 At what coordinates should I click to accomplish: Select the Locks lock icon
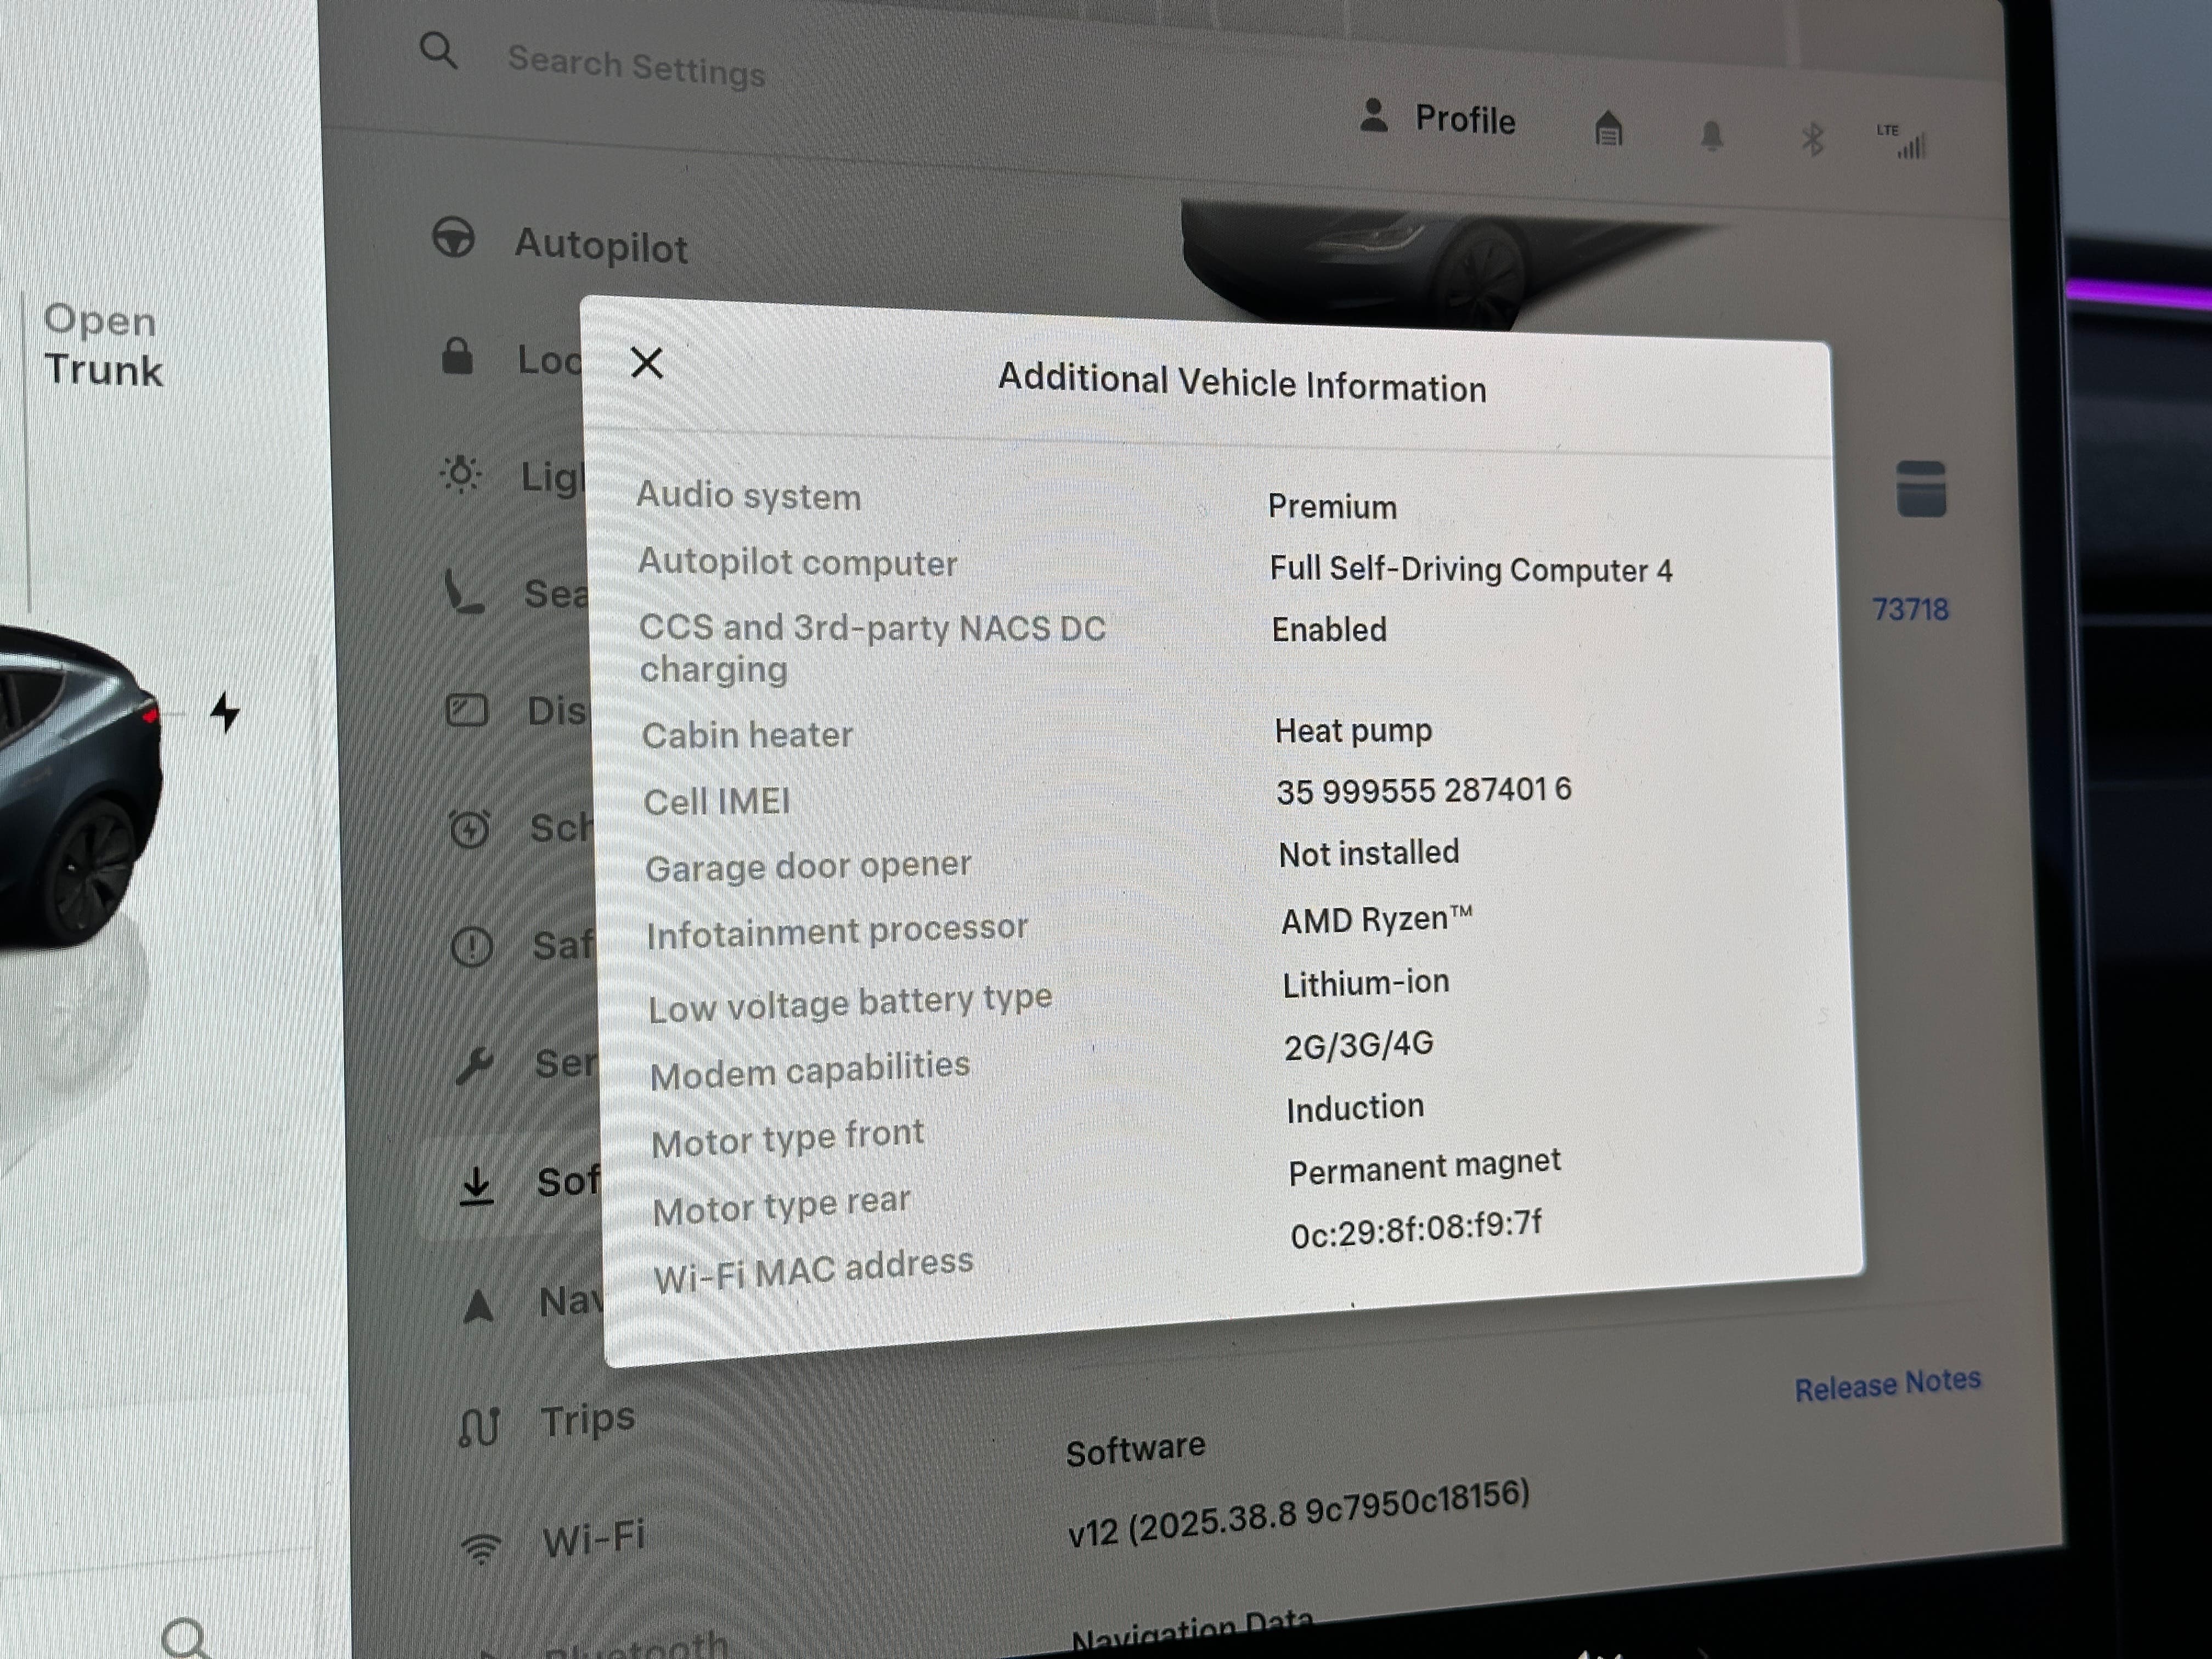tap(457, 356)
